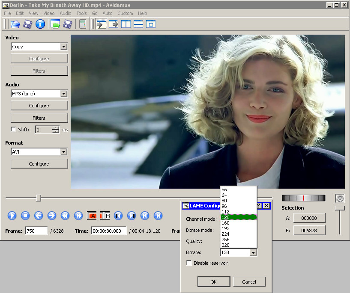The width and height of the screenshot is (350, 293).
Task: Save project with the second floppy icon
Action: click(x=67, y=24)
